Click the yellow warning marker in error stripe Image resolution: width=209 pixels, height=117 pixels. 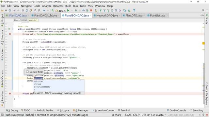tap(203, 43)
